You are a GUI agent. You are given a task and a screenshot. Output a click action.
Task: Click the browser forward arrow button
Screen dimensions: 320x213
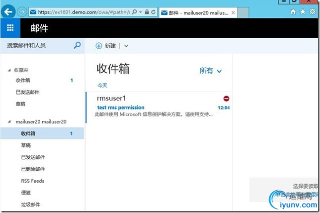[22, 12]
